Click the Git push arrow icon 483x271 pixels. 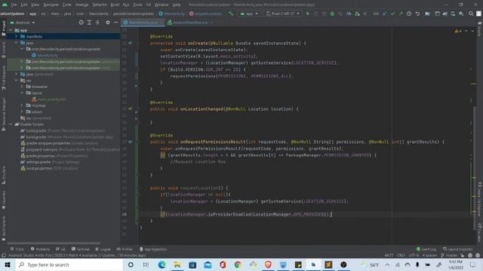point(401,14)
